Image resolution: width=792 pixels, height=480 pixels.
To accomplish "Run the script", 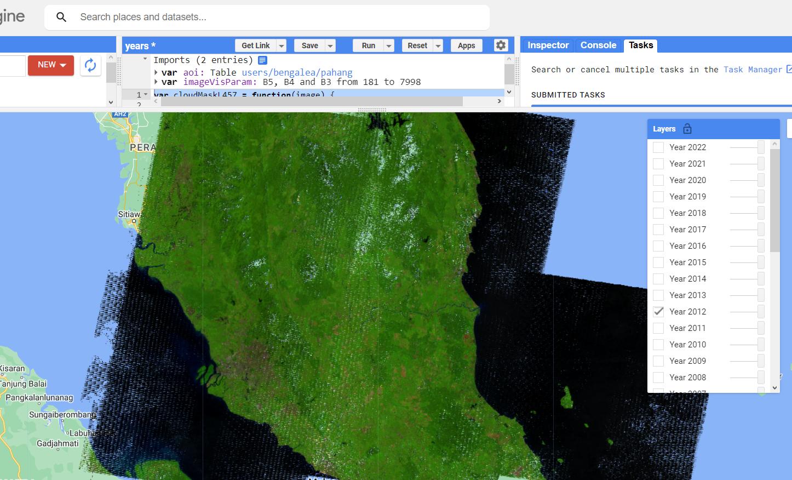I will tap(369, 45).
